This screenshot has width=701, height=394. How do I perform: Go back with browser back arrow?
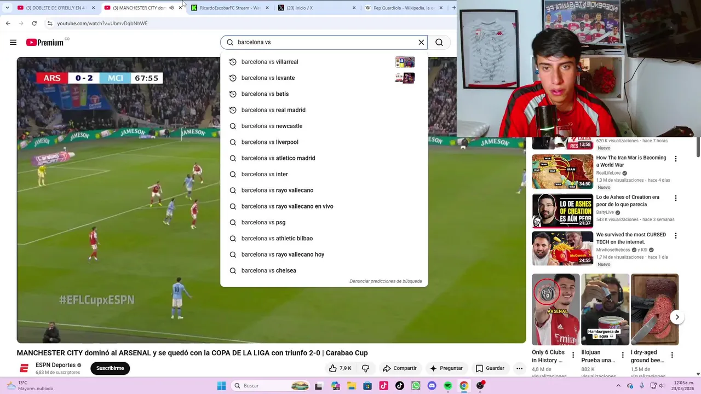[8, 24]
